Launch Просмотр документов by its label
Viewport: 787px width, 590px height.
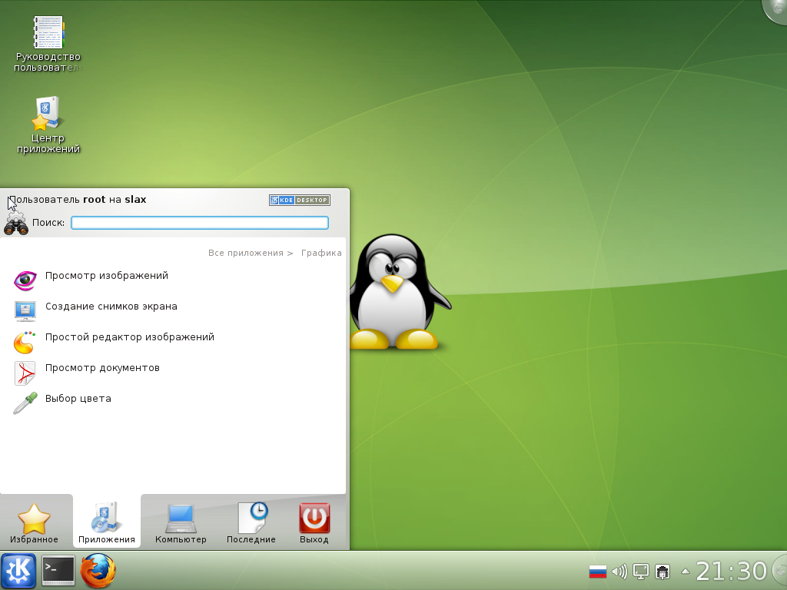click(x=102, y=368)
